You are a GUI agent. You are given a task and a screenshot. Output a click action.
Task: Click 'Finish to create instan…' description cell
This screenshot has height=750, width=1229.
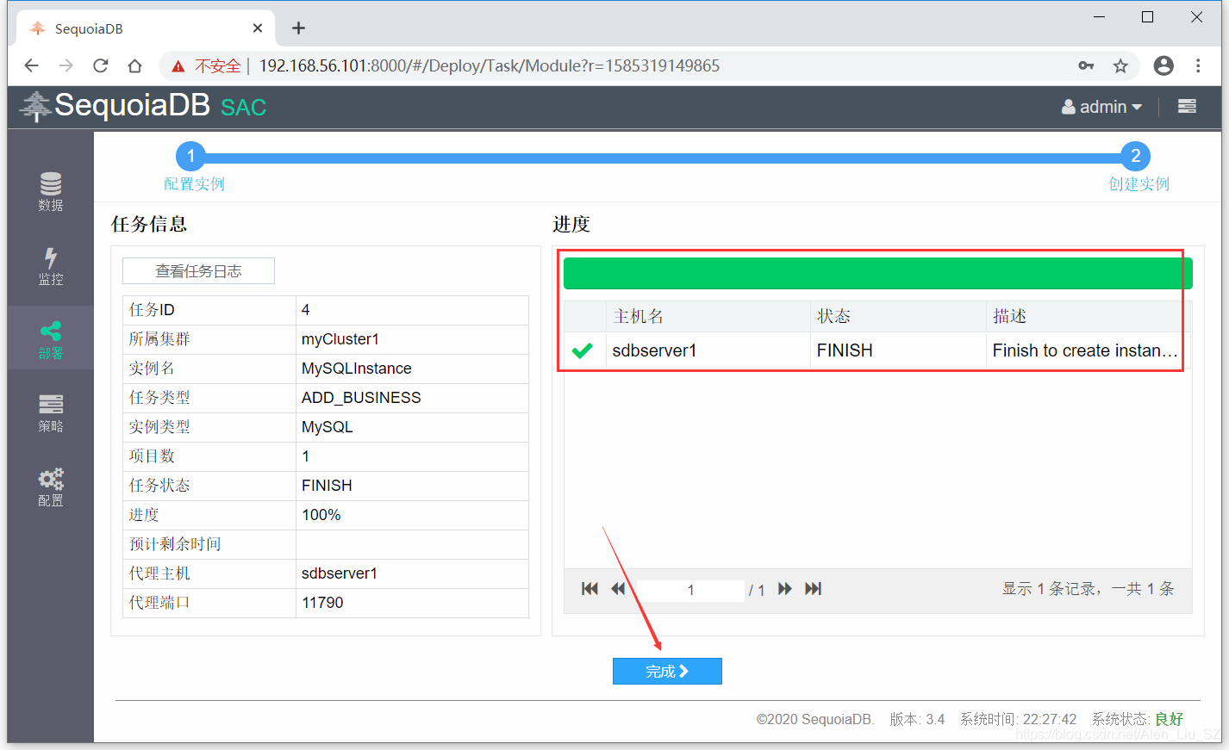click(x=1084, y=350)
